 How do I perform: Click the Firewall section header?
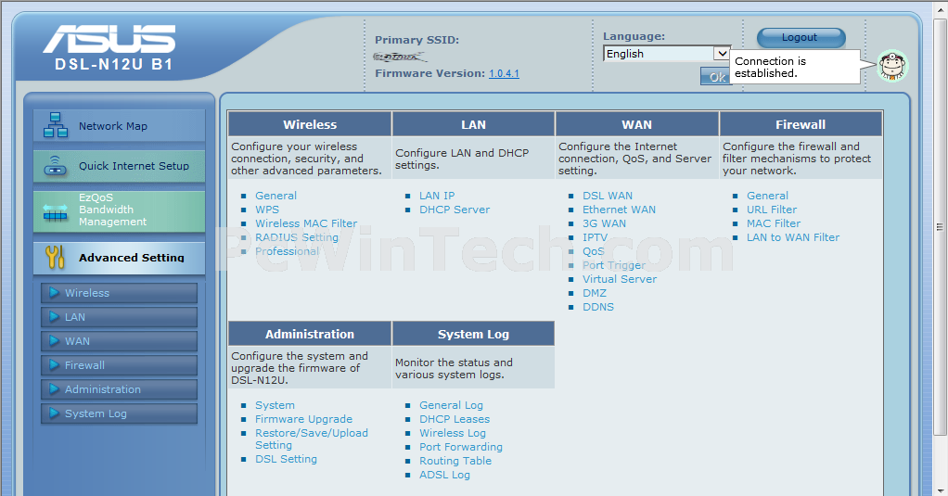(x=801, y=124)
